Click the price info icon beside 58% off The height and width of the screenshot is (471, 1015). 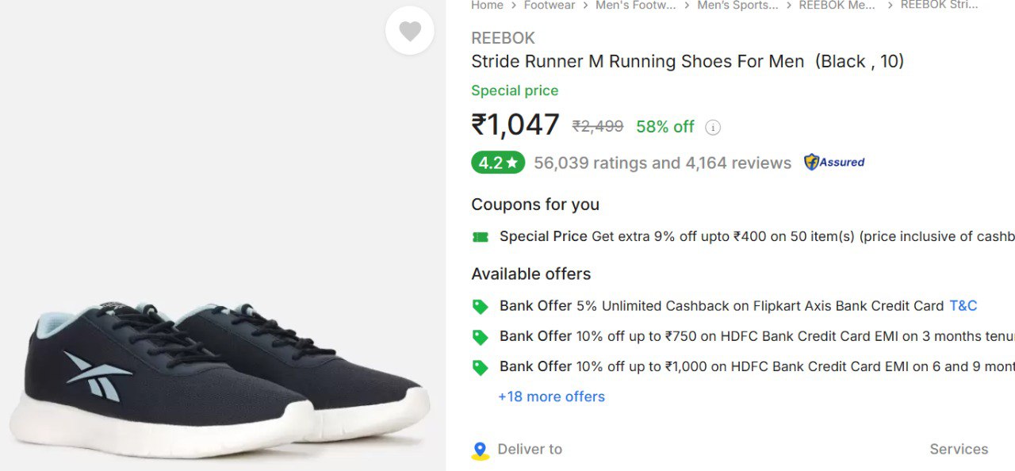[x=713, y=127]
